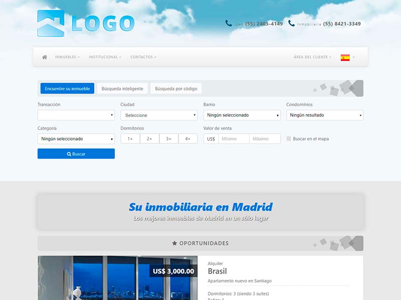This screenshot has width=401, height=300.
Task: Click the Oportunidades section header
Action: pyautogui.click(x=200, y=243)
